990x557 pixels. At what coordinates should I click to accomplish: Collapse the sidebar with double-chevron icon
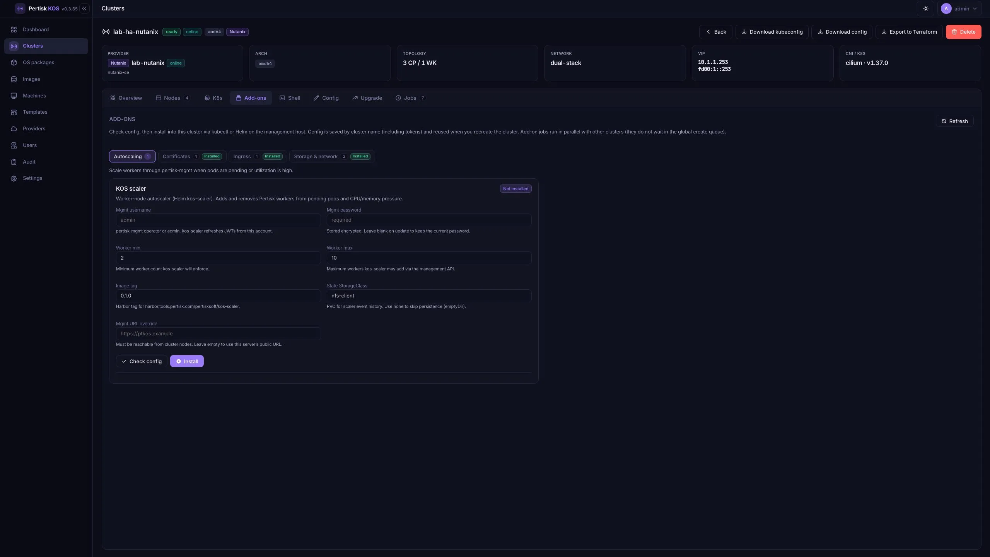(84, 9)
